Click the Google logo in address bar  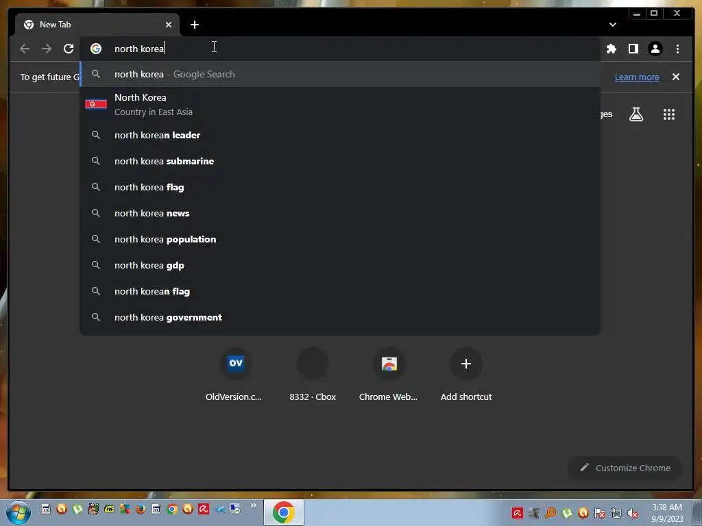(96, 49)
